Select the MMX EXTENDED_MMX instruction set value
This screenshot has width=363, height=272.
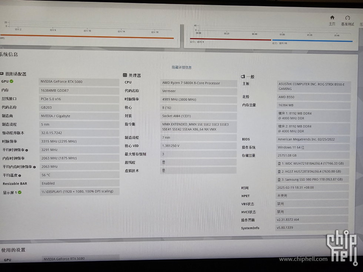tap(199, 127)
